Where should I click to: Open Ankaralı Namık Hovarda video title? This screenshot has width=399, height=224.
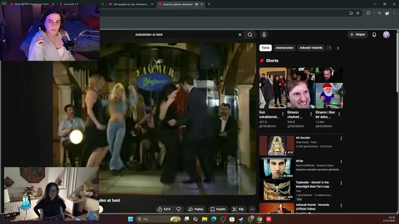312,207
